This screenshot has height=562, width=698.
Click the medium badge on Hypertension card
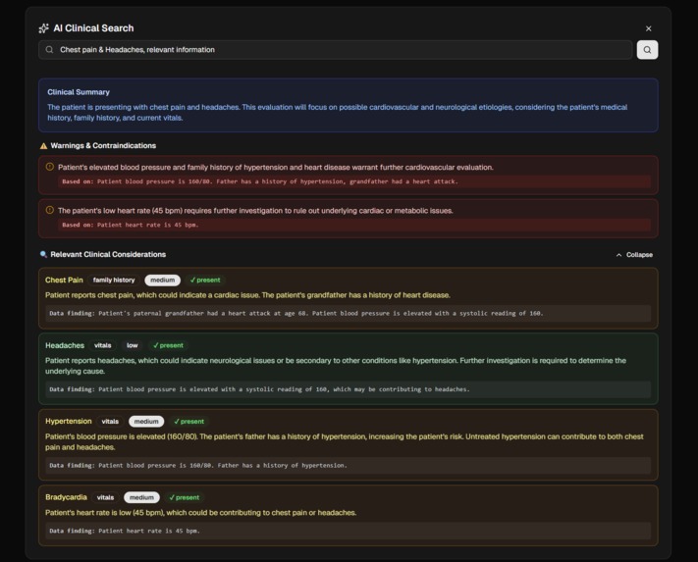(146, 422)
